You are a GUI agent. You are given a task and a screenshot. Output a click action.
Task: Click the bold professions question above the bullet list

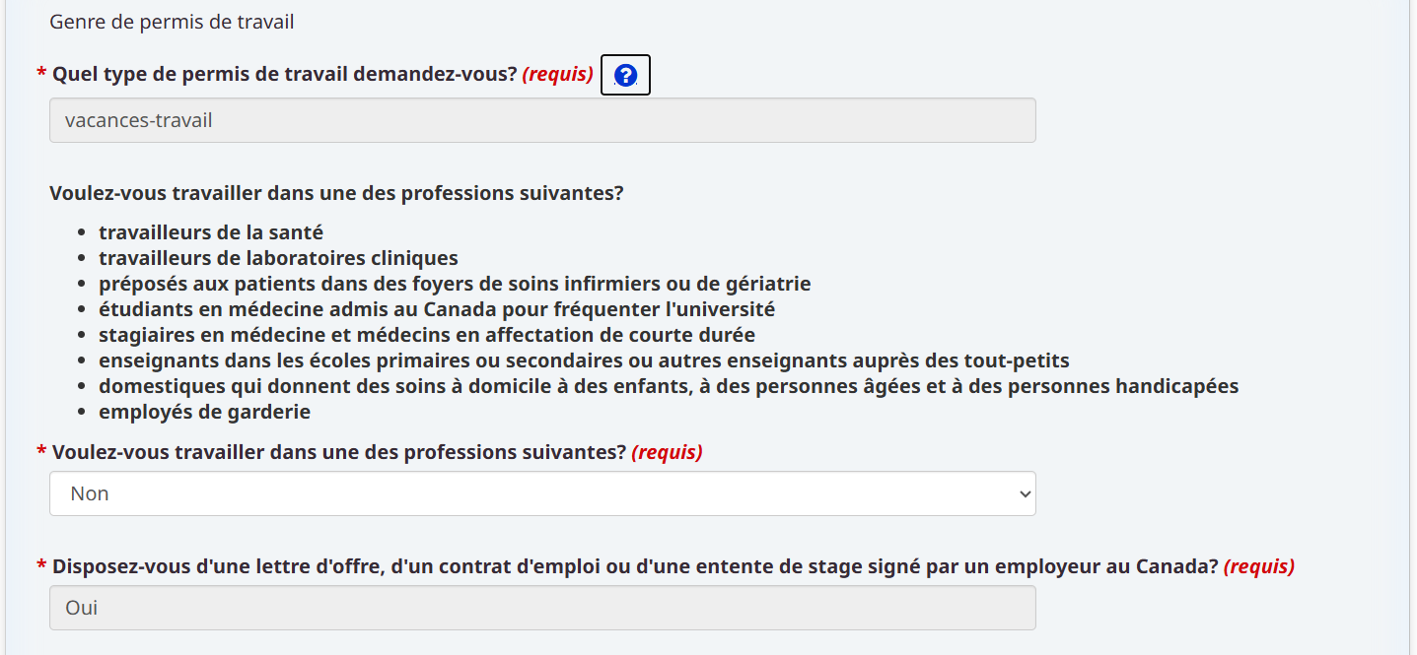(x=336, y=193)
